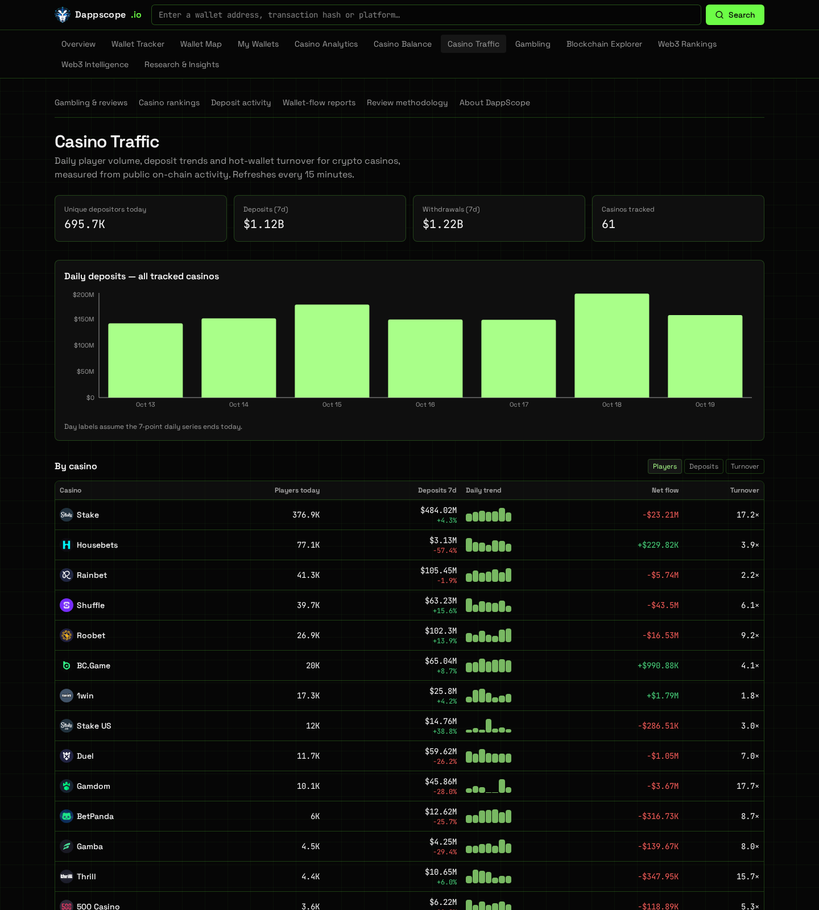819x910 pixels.
Task: Click the Gamba casino logo
Action: (x=67, y=846)
